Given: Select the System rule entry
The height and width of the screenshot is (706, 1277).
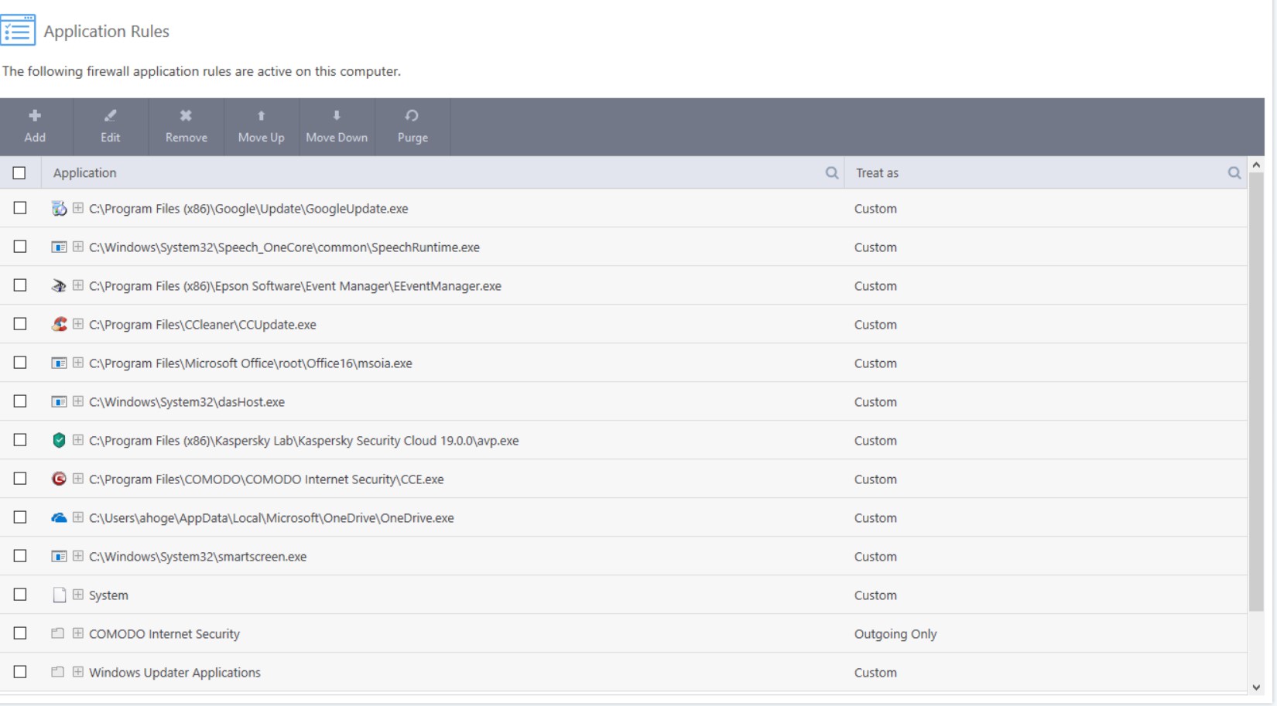Looking at the screenshot, I should pyautogui.click(x=108, y=595).
